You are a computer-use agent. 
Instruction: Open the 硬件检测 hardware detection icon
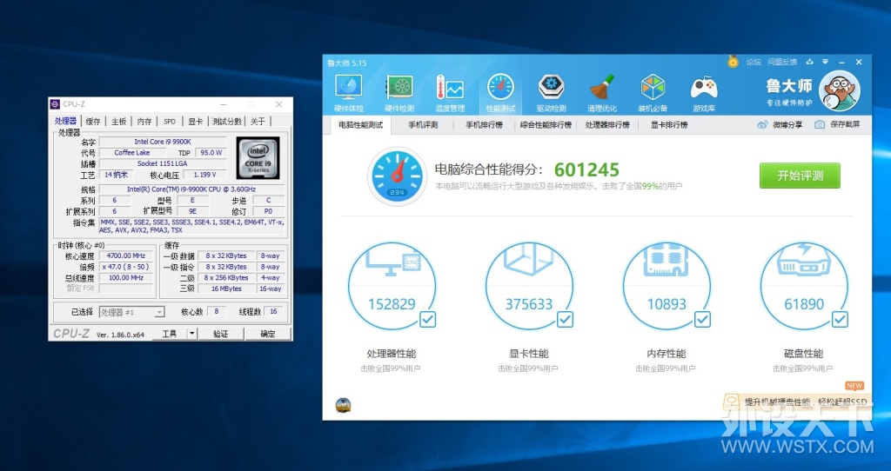tap(399, 94)
